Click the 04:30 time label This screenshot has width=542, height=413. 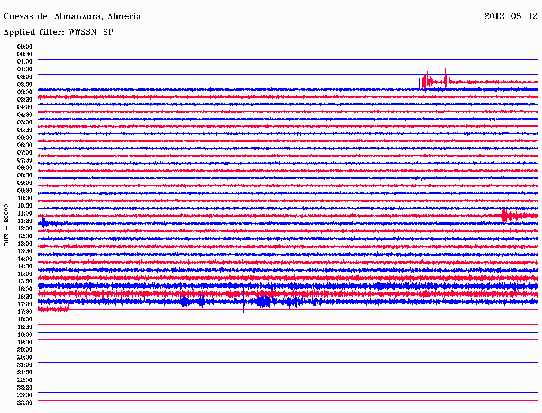point(25,115)
